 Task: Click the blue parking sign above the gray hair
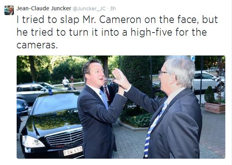click(x=193, y=58)
